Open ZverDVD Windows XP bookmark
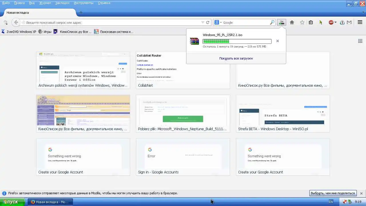366x206 pixels. (19, 32)
